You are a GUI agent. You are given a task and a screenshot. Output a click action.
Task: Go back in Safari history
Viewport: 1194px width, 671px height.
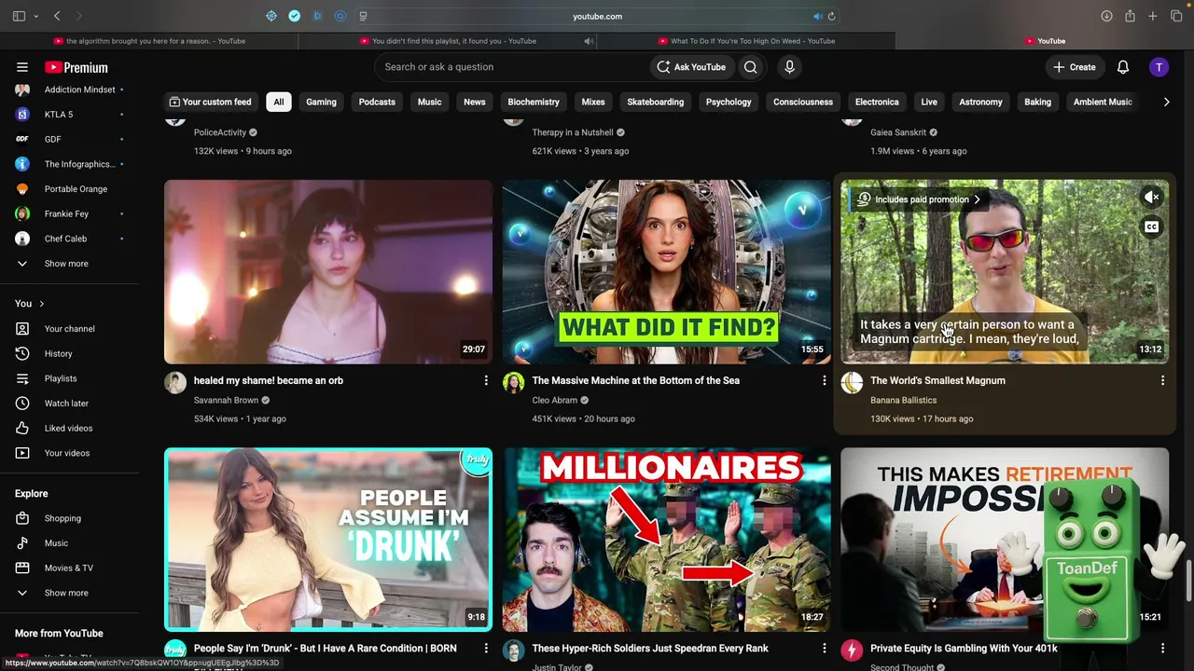pos(57,16)
